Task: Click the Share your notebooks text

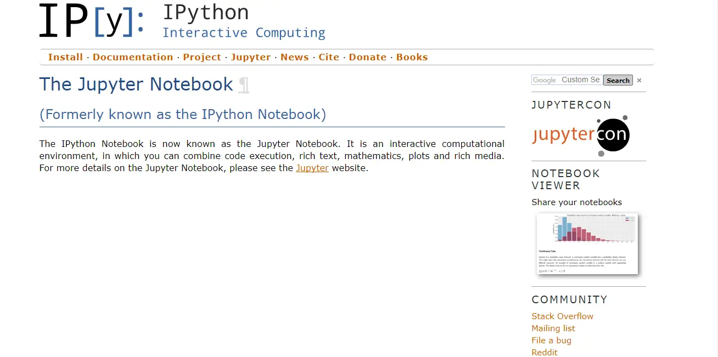Action: pyautogui.click(x=577, y=202)
